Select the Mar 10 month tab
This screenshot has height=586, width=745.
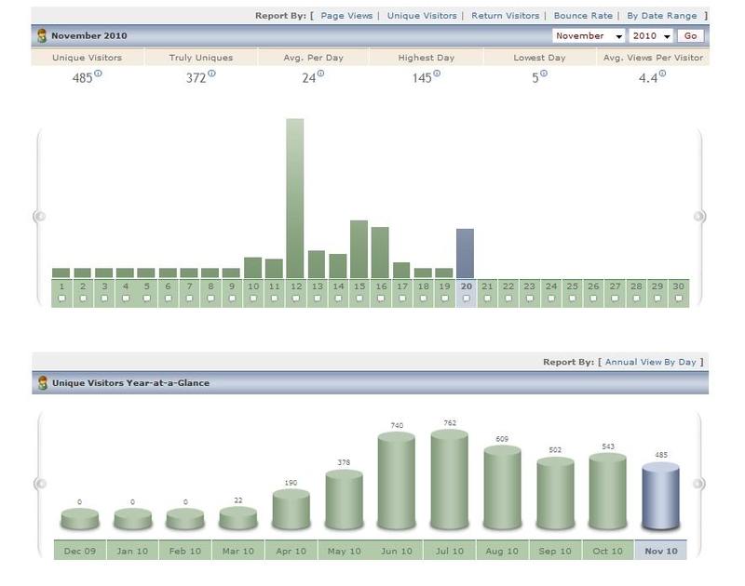click(238, 551)
